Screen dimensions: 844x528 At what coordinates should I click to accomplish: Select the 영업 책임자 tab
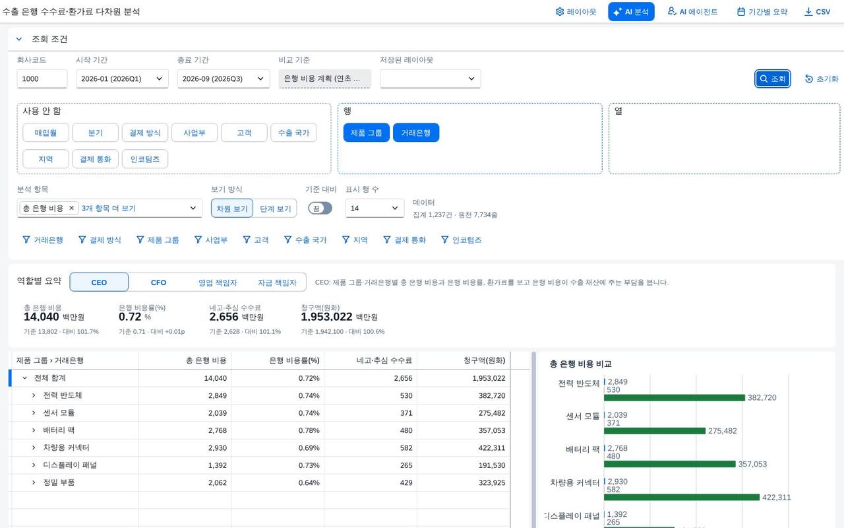218,282
